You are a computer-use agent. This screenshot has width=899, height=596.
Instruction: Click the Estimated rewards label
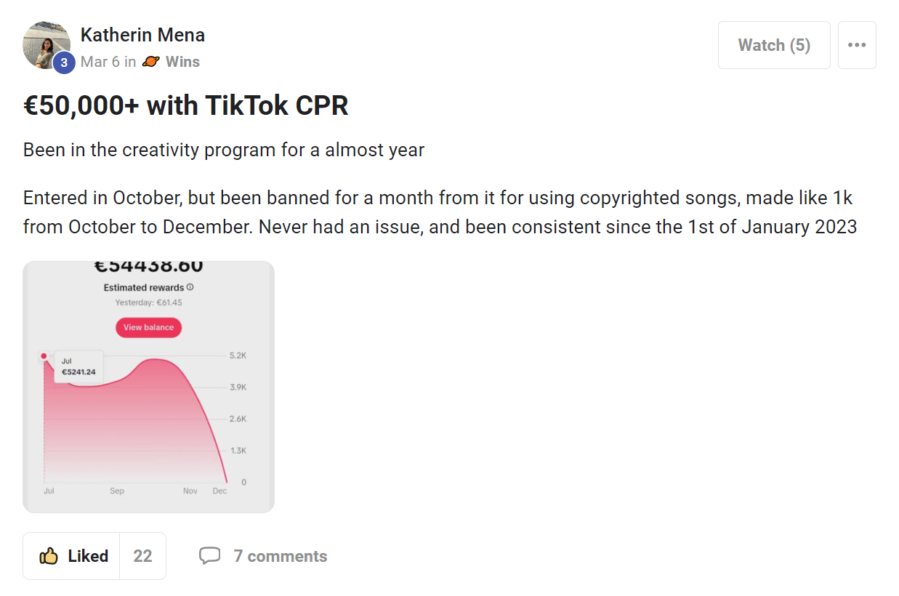tap(144, 288)
